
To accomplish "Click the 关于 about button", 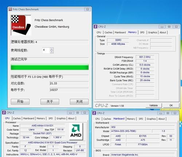I will click(x=50, y=102).
